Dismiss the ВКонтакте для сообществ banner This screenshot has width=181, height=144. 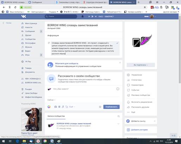click(x=120, y=63)
